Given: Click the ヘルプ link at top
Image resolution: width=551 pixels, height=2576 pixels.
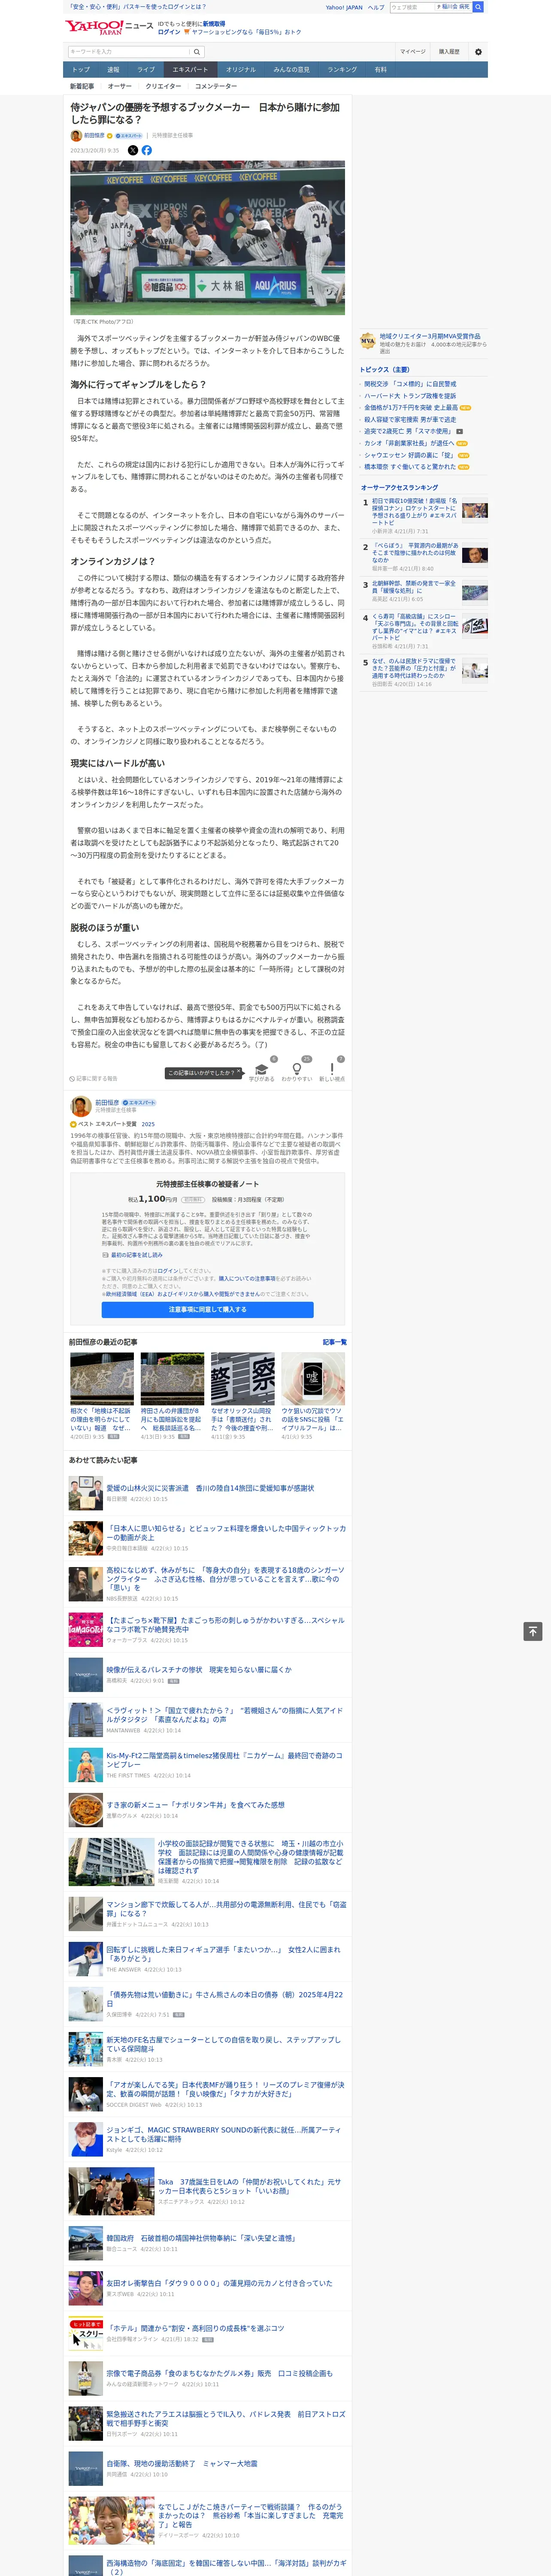Looking at the screenshot, I should point(376,7).
